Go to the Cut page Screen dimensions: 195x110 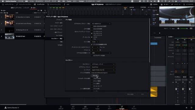(73, 108)
